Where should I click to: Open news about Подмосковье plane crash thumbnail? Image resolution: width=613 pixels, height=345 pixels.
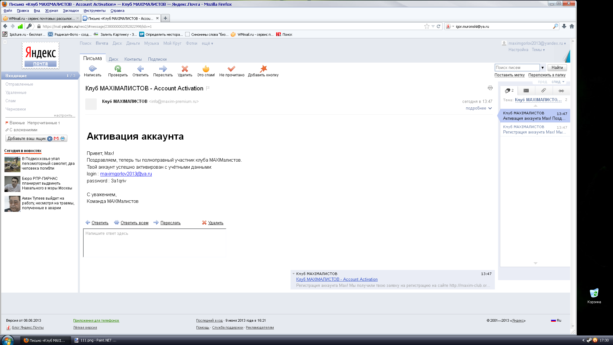tap(12, 164)
